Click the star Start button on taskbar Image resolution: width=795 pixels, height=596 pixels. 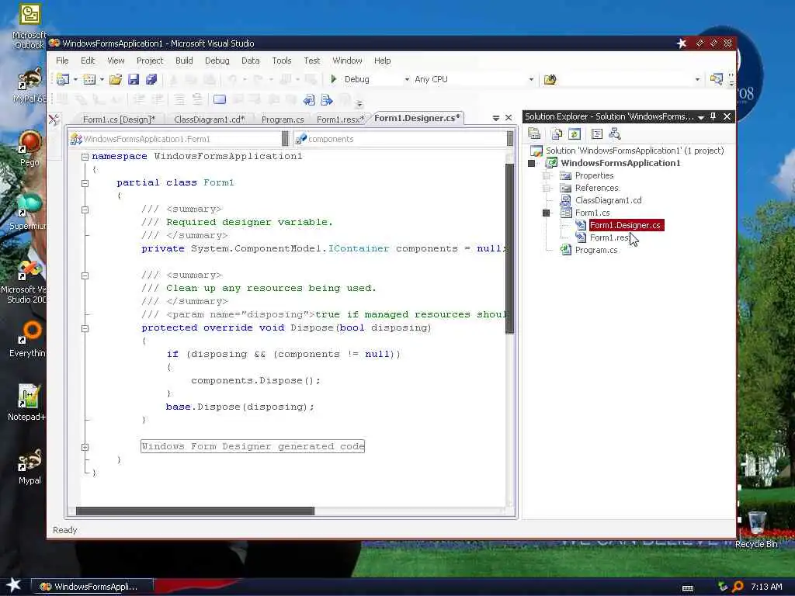click(13, 585)
